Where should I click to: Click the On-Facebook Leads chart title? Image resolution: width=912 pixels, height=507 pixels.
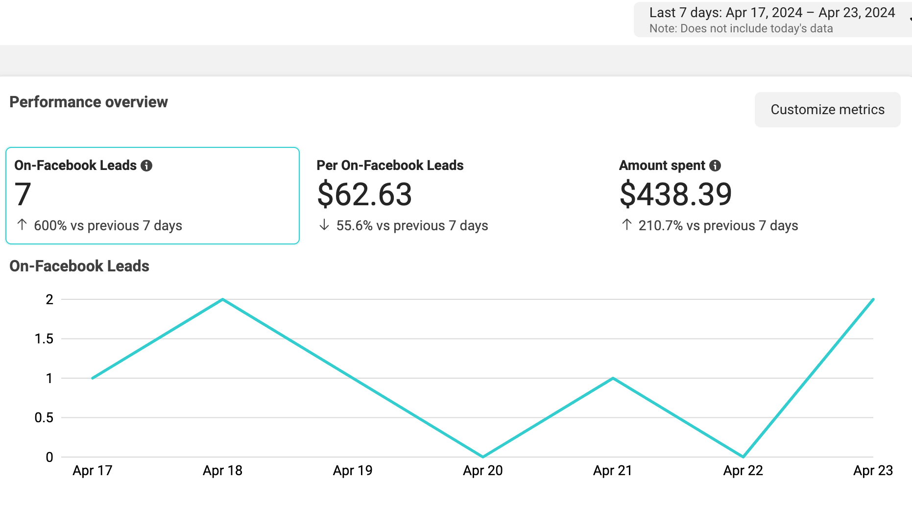pos(79,266)
